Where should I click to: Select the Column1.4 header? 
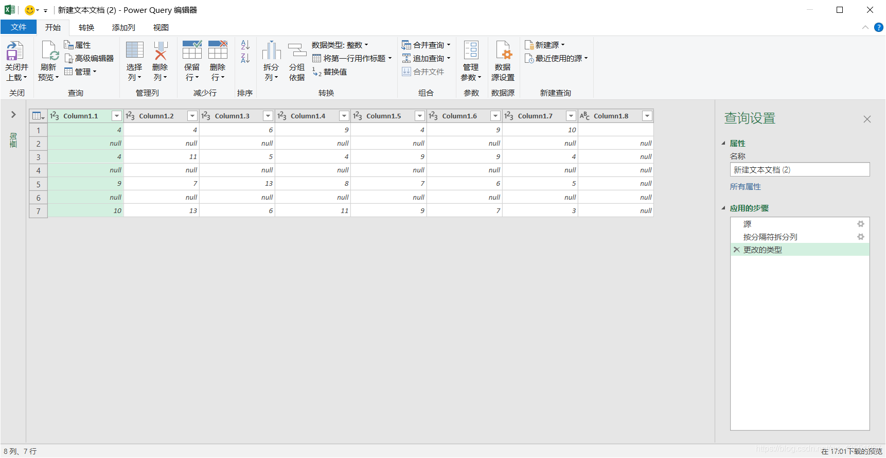[x=313, y=116]
